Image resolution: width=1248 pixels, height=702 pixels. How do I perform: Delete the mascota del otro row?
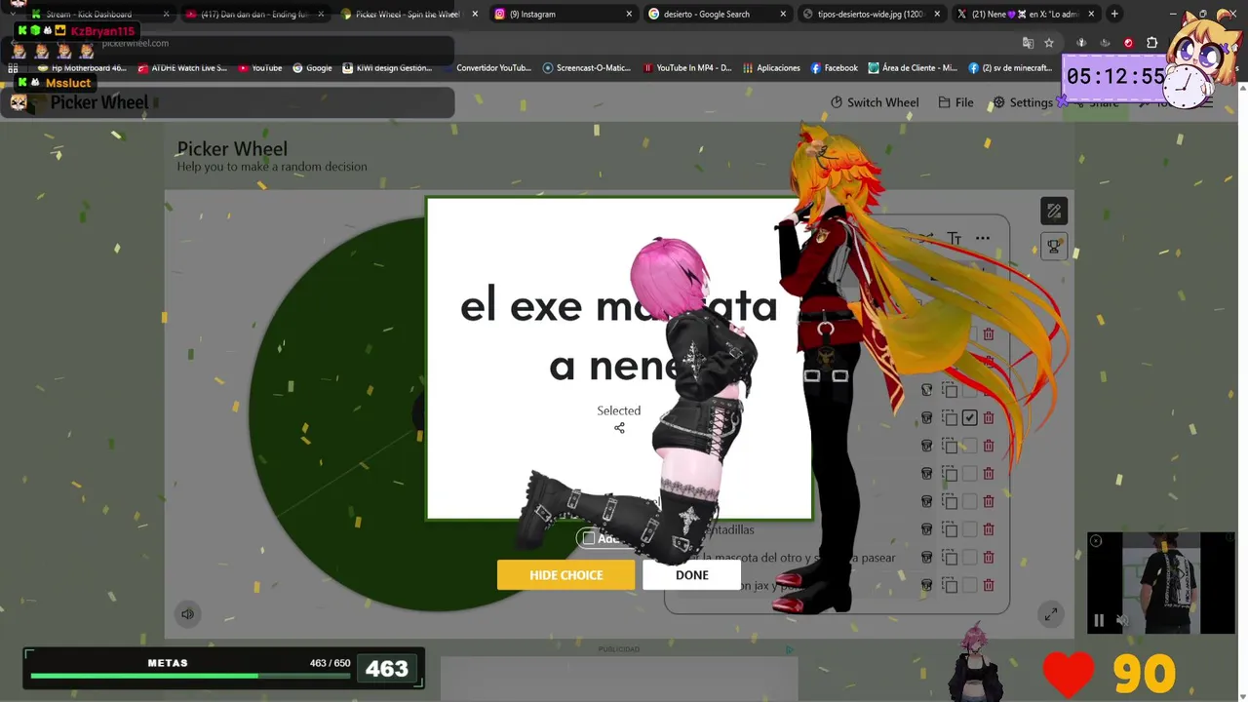pos(988,558)
